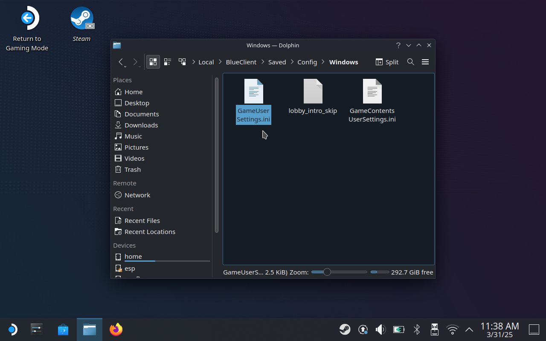The height and width of the screenshot is (341, 546).
Task: Open the Dolphin search bar
Action: tap(410, 62)
